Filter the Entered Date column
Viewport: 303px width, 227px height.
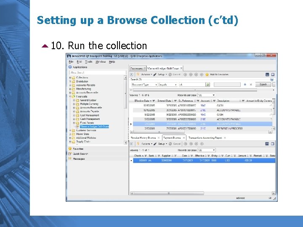pyautogui.click(x=175, y=101)
